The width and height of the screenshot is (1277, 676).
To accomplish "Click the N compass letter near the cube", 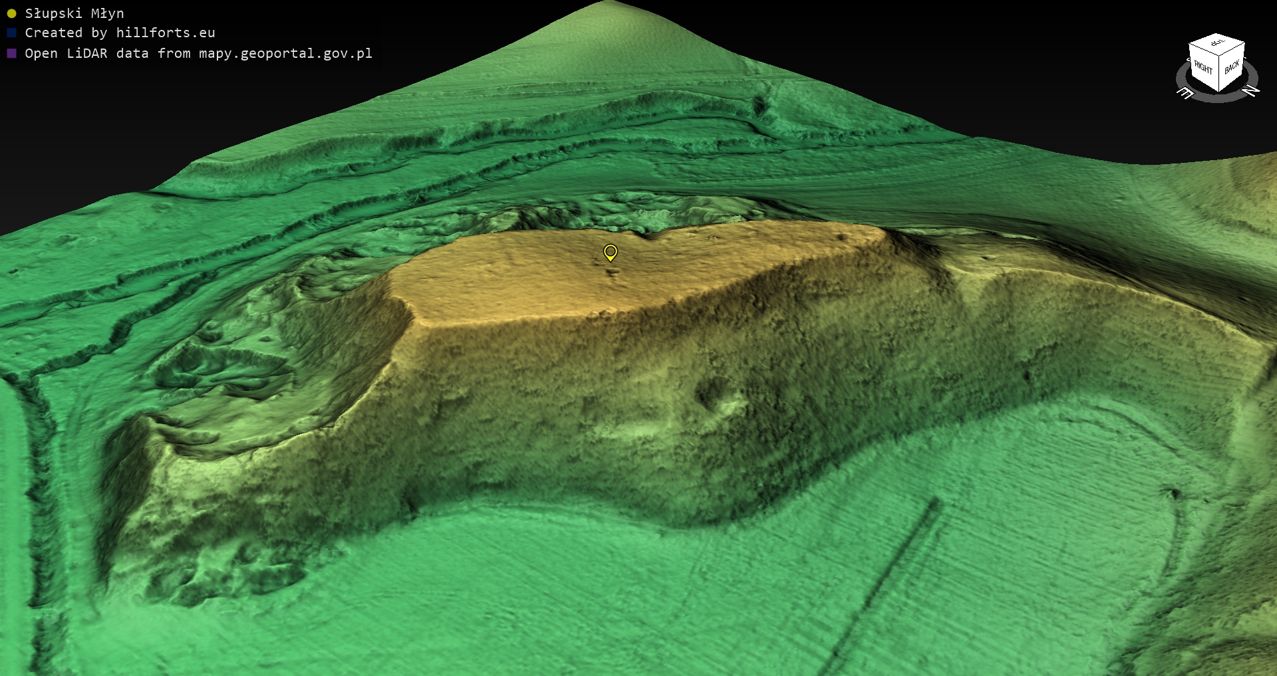I will [x=1250, y=90].
